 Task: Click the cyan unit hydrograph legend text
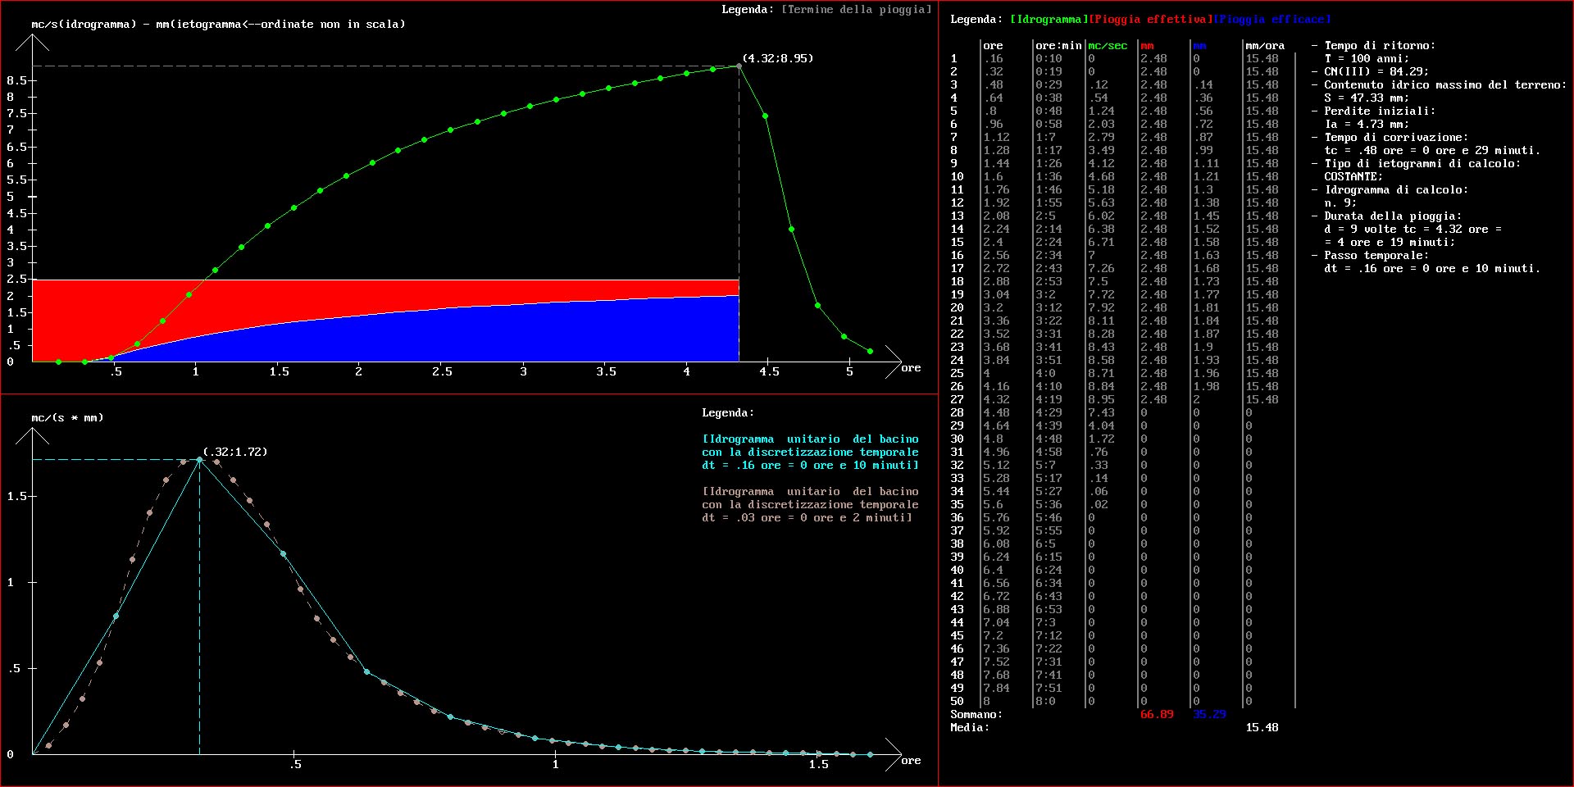[810, 453]
